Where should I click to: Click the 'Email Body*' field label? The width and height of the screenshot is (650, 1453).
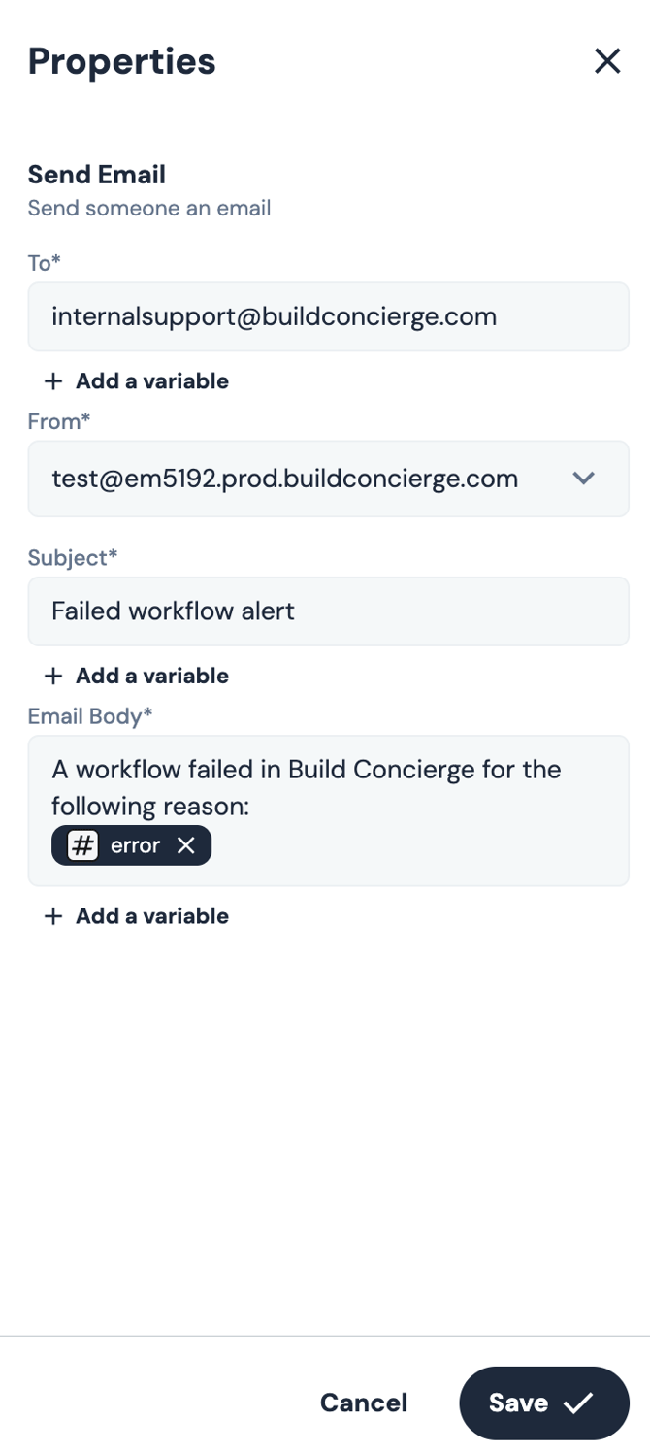pyautogui.click(x=90, y=716)
